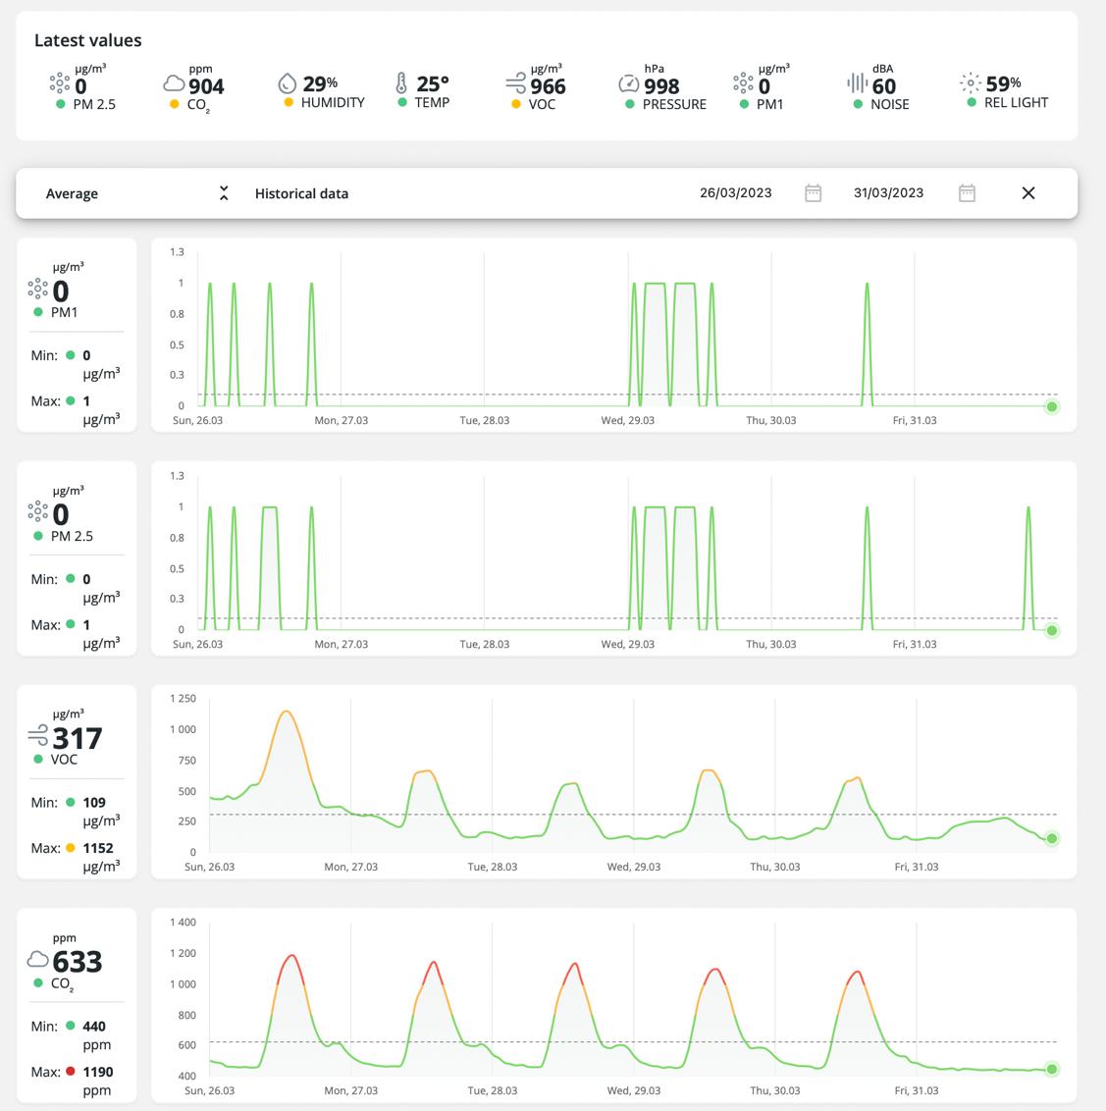The height and width of the screenshot is (1111, 1106).
Task: Click the 966 VOC latest value
Action: pos(548,85)
